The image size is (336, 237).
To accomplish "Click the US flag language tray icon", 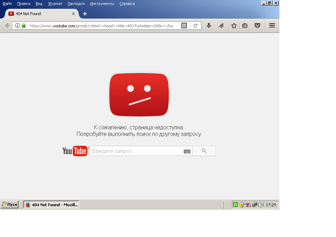I will click(248, 205).
